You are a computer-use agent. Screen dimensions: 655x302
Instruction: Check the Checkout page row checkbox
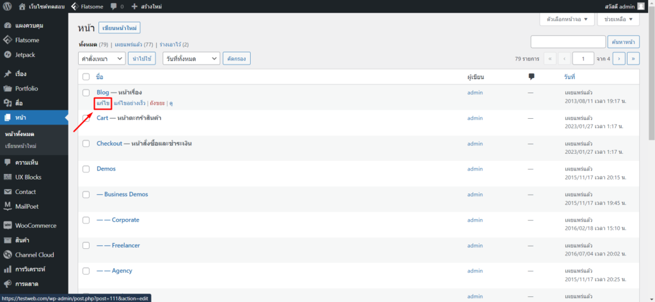86,144
